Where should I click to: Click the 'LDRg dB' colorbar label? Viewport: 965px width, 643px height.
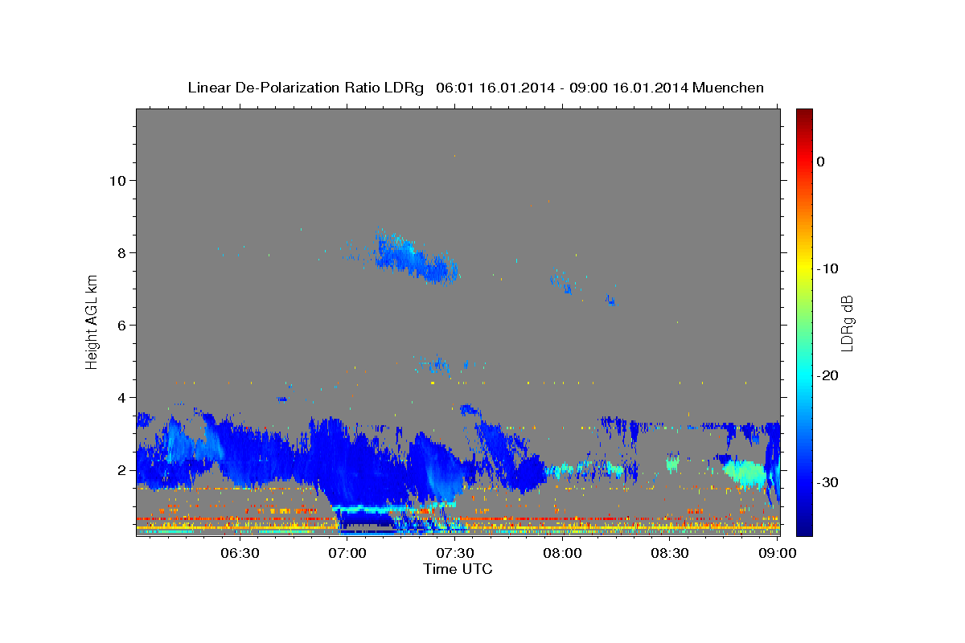(846, 322)
